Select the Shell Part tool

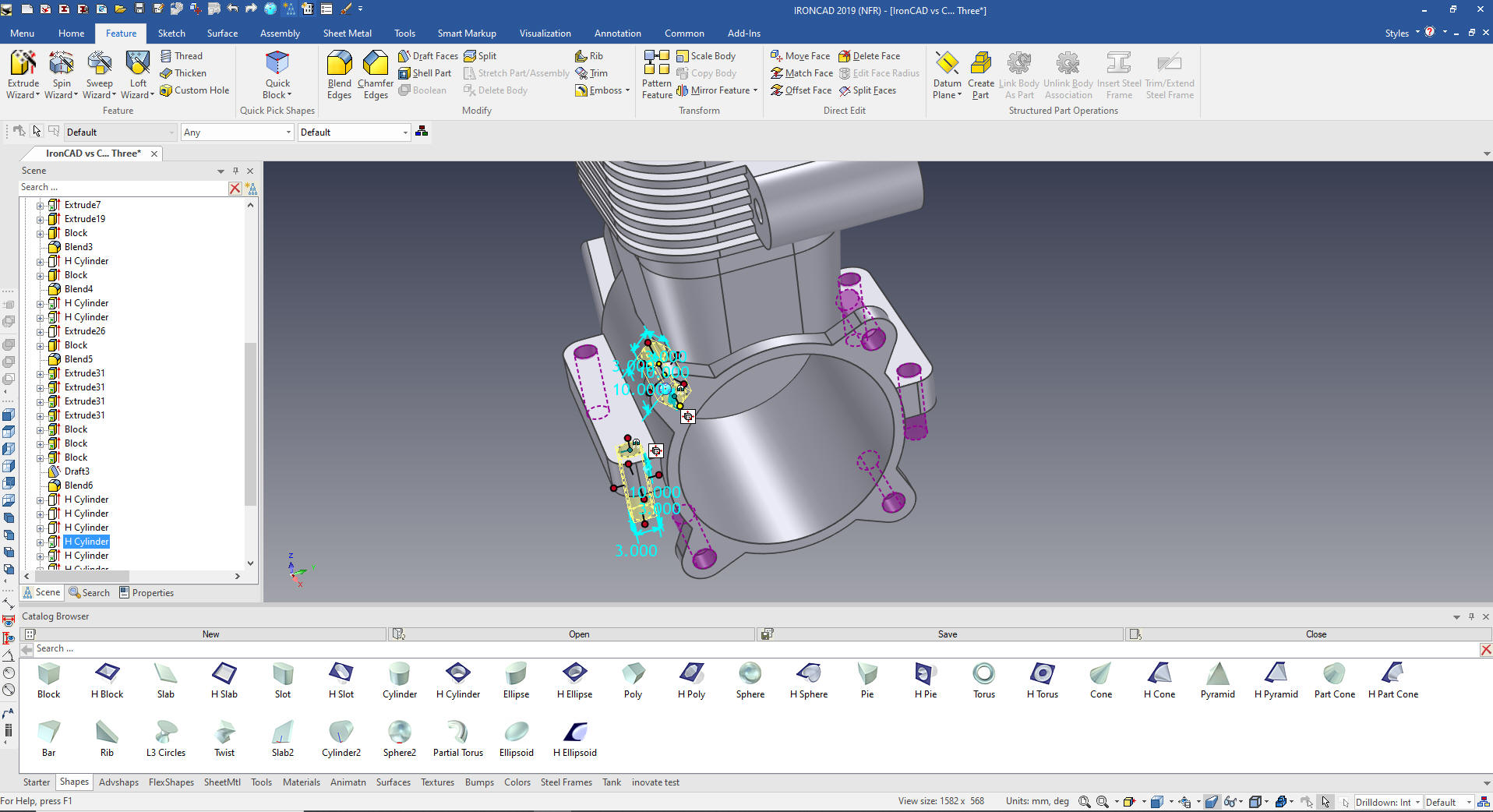(x=425, y=73)
